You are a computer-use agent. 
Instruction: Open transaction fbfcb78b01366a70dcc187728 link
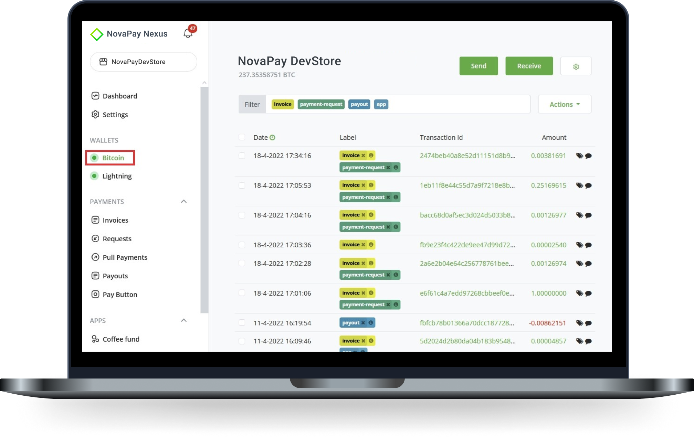[467, 323]
